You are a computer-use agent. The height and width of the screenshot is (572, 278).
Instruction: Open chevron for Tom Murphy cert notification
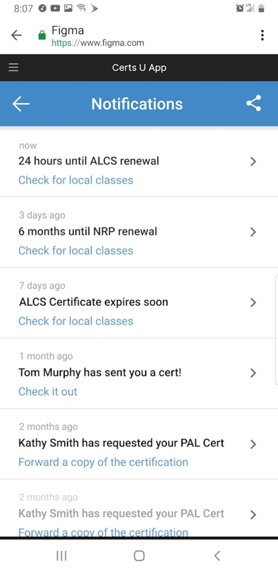[x=253, y=373]
